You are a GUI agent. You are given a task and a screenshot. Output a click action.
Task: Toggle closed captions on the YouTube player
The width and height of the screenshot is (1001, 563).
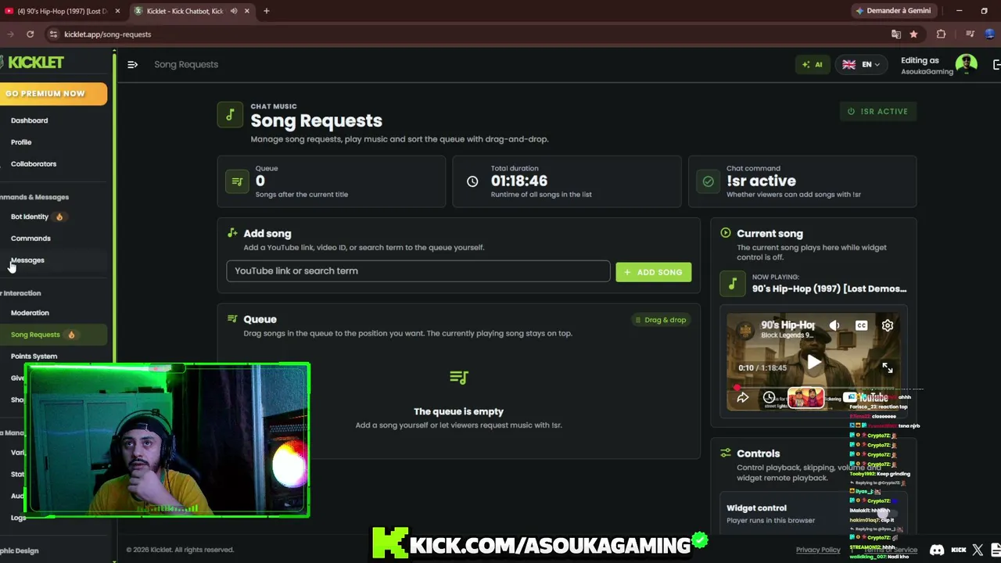point(861,325)
